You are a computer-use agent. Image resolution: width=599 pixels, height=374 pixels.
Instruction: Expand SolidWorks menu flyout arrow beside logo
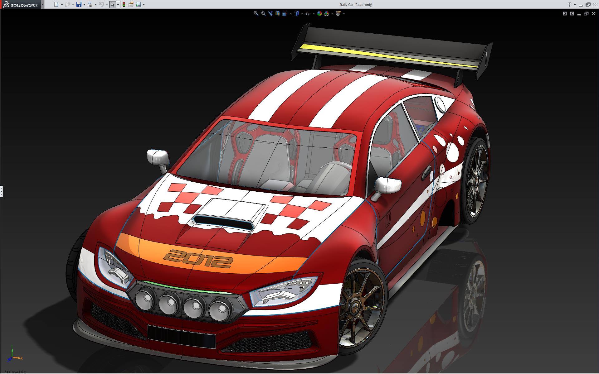[42, 5]
